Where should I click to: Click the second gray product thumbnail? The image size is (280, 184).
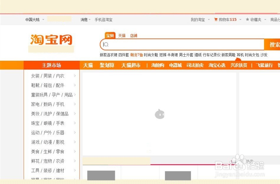(x=178, y=176)
